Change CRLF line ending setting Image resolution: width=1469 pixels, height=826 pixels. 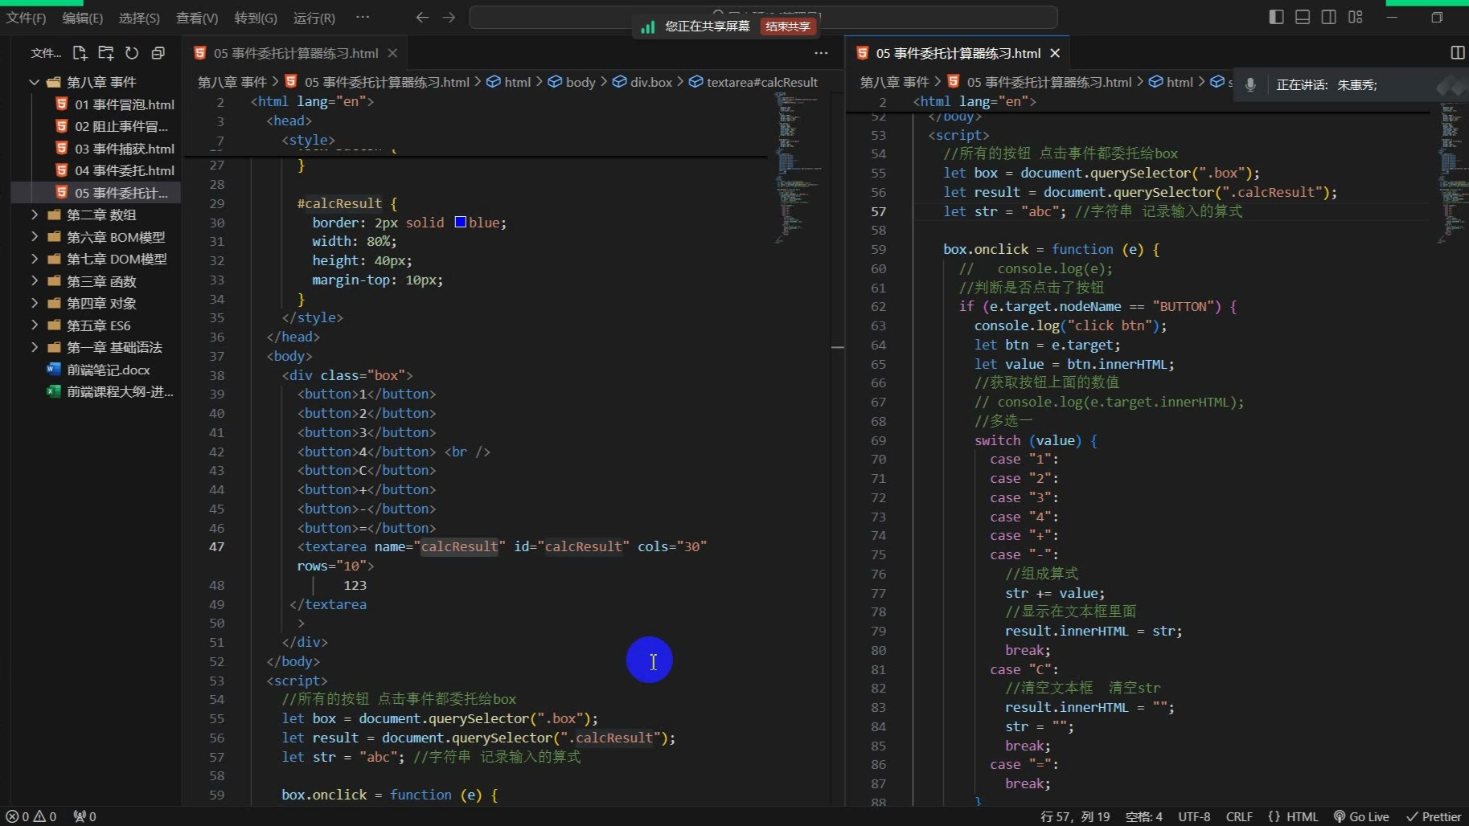point(1239,816)
